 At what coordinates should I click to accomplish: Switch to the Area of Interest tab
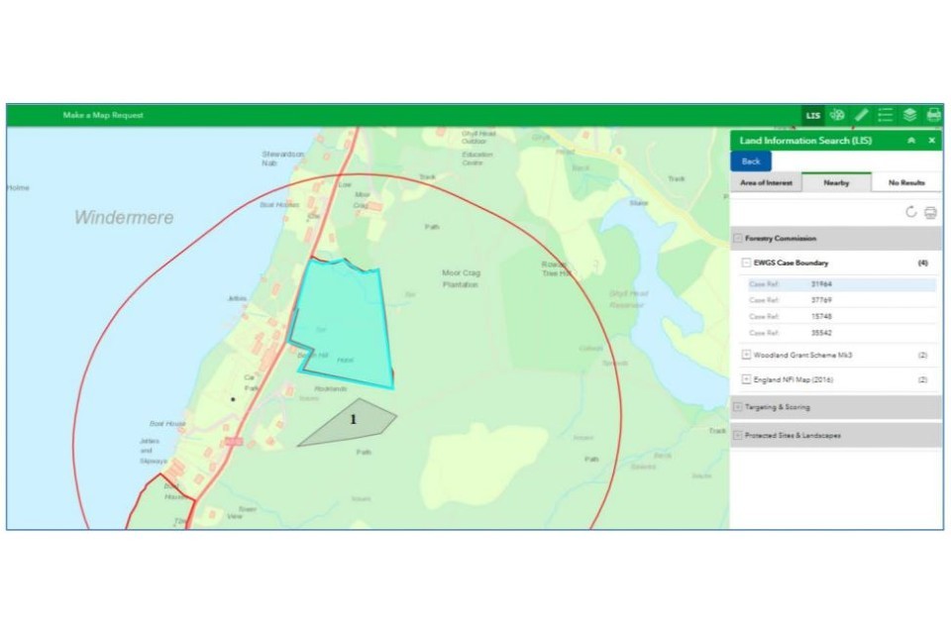pos(766,183)
